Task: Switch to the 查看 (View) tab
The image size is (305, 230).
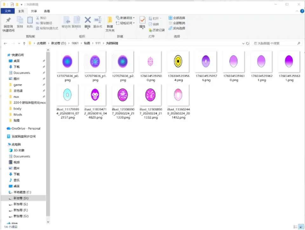Action: (47, 11)
